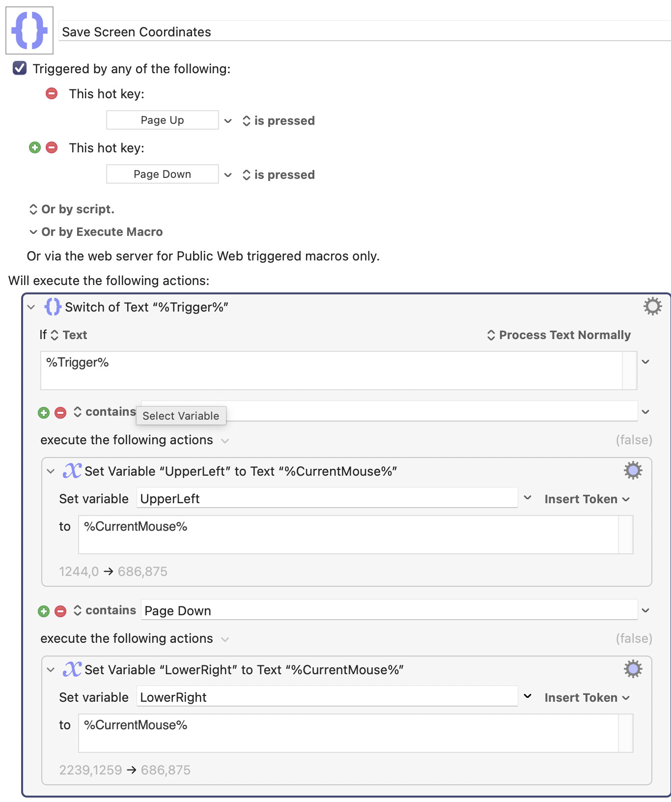Add a new trigger below Page Down
The height and width of the screenshot is (802, 671).
[x=35, y=147]
